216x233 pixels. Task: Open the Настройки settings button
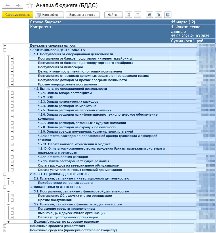tap(49, 15)
